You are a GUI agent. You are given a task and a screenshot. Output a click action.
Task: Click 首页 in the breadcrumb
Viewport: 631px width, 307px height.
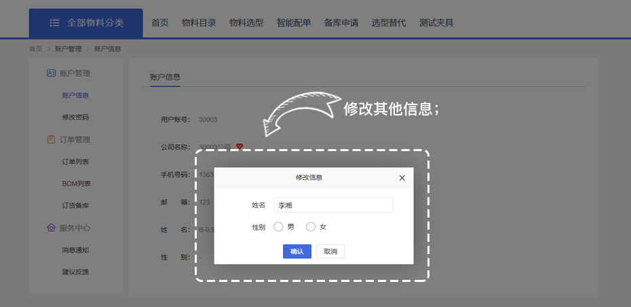click(x=35, y=49)
